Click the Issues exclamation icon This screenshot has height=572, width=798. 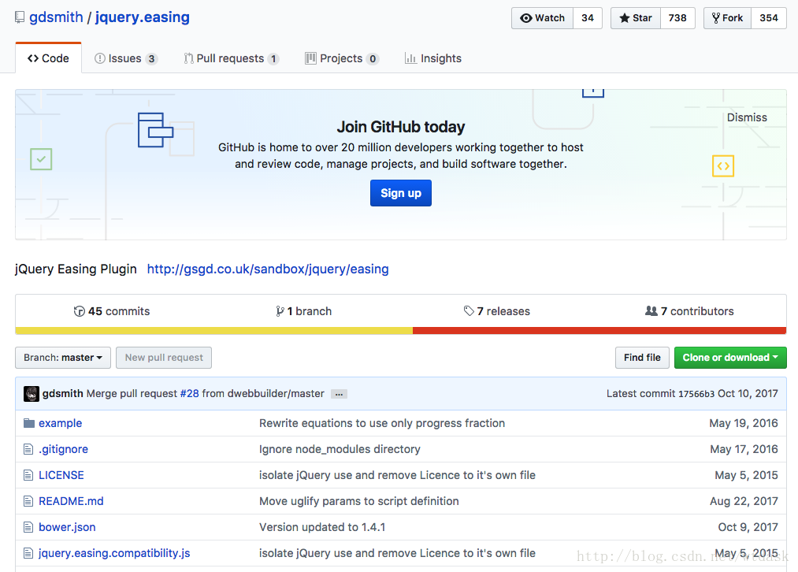[100, 58]
